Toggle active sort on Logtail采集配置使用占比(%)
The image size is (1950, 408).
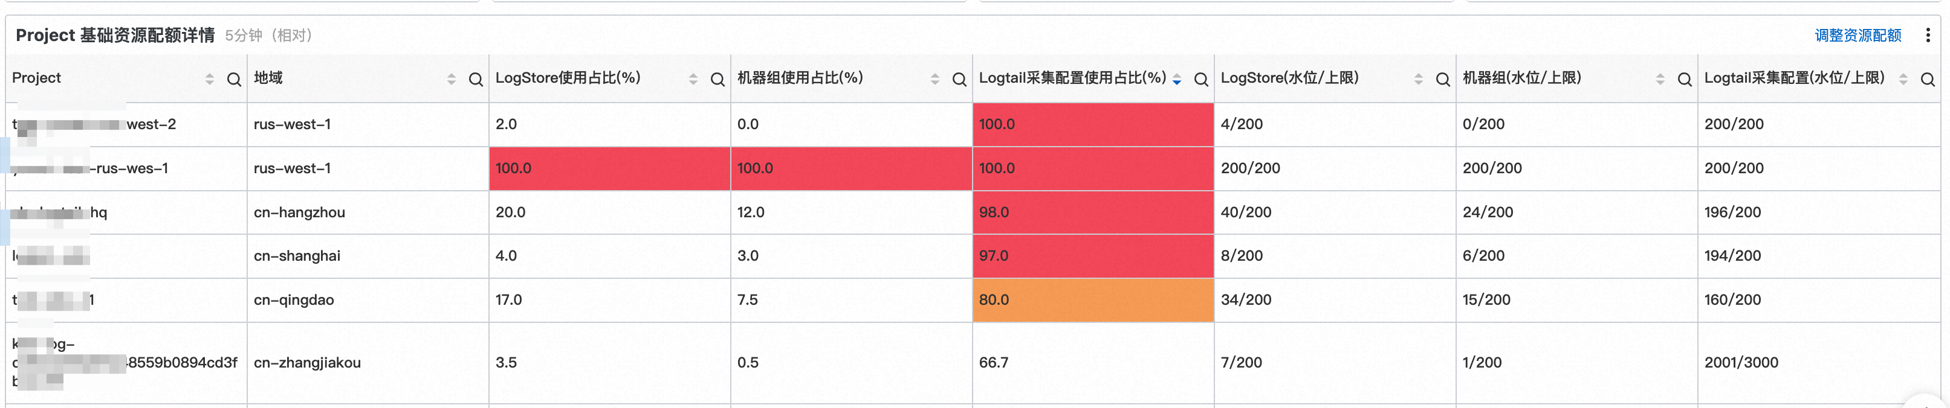point(1176,79)
